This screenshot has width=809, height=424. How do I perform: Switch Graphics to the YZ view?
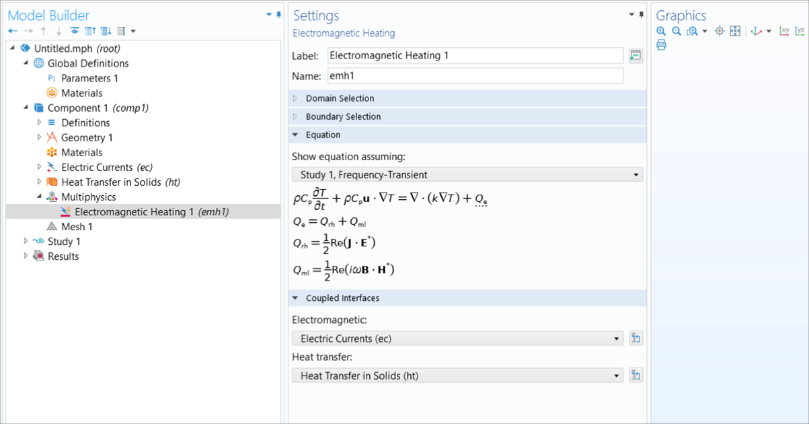pos(800,31)
